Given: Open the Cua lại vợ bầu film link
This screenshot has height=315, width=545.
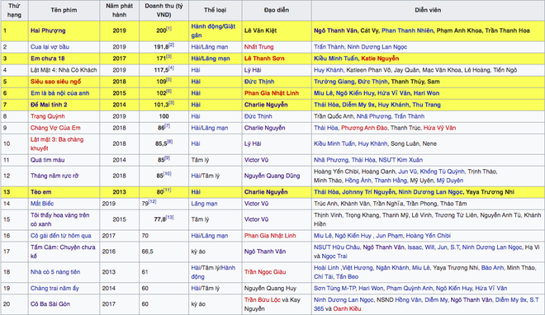Looking at the screenshot, I should click(50, 47).
